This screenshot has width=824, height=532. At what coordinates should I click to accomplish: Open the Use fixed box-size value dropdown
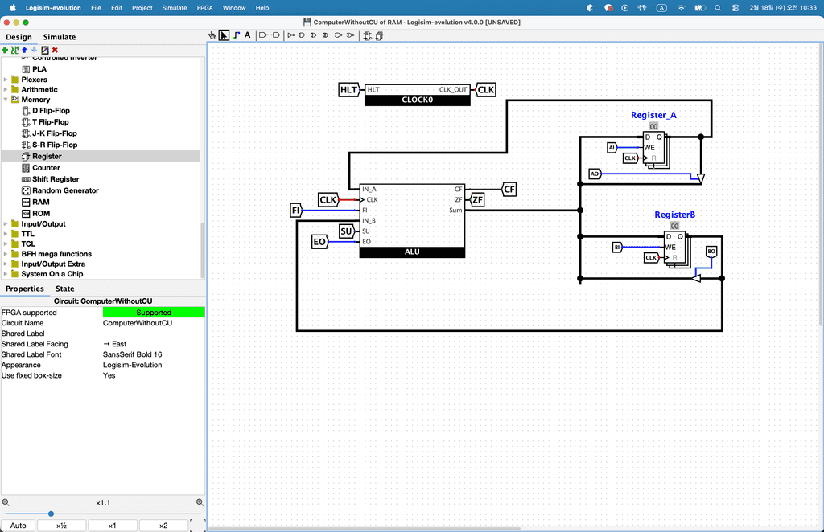tap(153, 375)
